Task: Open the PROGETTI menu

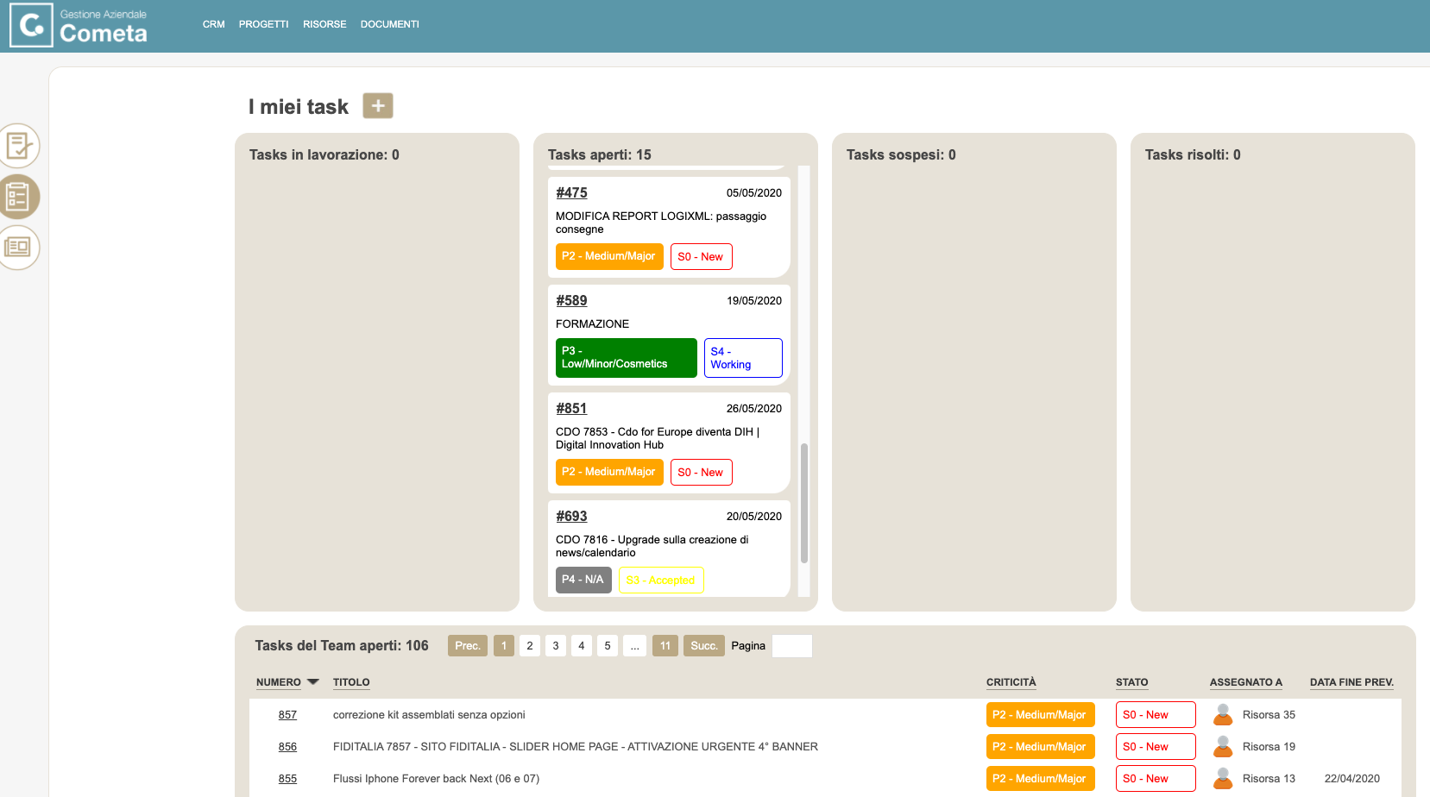Action: [263, 24]
